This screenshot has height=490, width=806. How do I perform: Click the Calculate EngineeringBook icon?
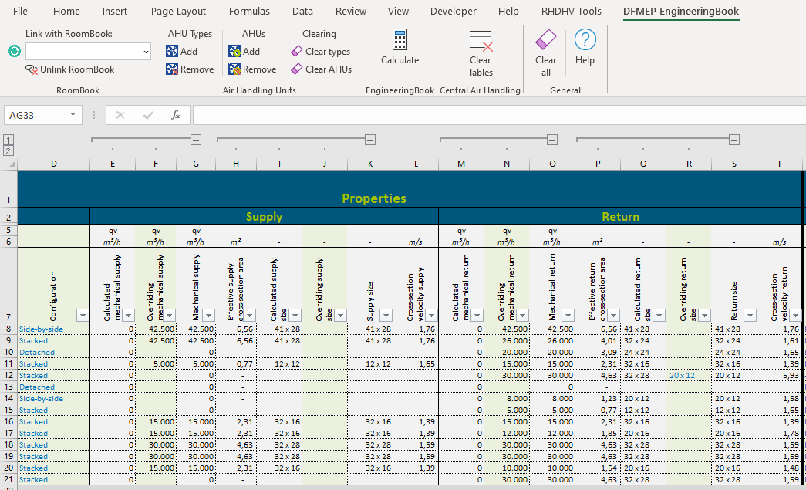pyautogui.click(x=400, y=40)
